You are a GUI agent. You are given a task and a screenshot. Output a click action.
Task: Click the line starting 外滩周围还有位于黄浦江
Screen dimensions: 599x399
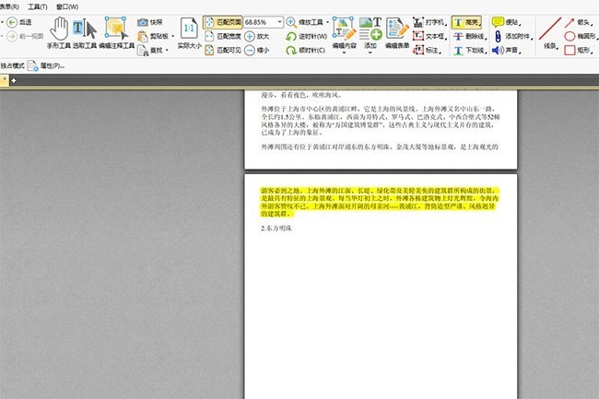(x=380, y=147)
